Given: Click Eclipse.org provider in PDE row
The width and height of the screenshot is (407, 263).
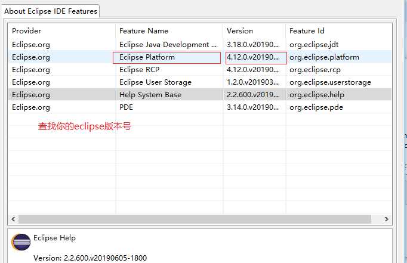Looking at the screenshot, I should pyautogui.click(x=31, y=107).
